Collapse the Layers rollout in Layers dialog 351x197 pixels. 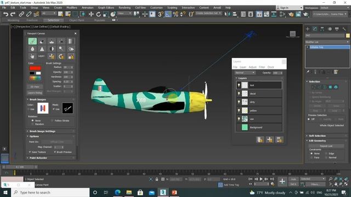(x=242, y=78)
